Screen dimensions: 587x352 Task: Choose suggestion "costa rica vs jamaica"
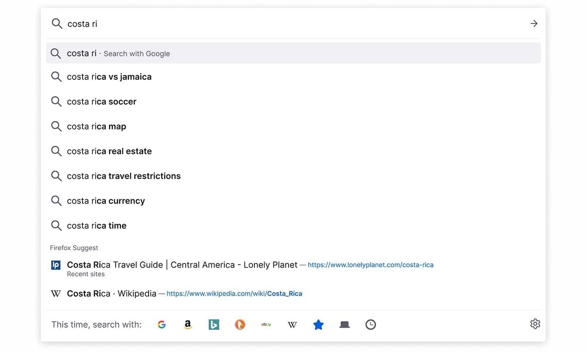tap(109, 77)
